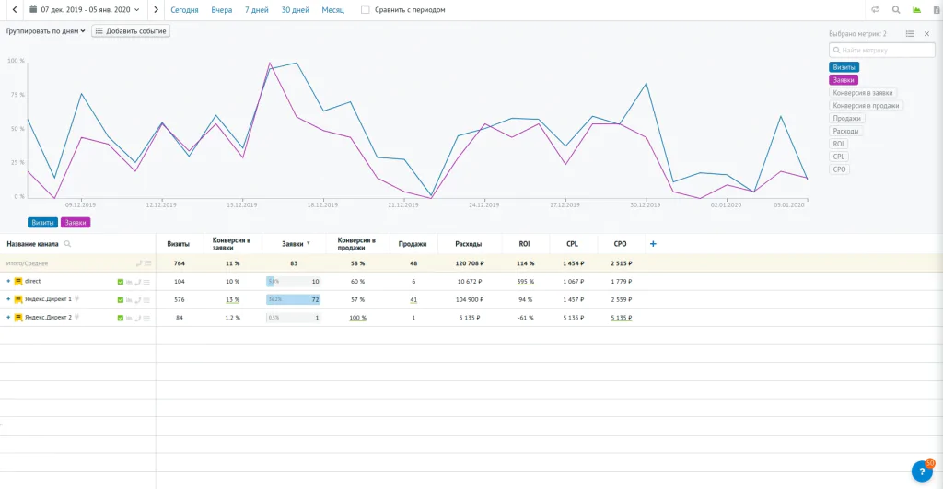Open the underlined 100 % Конверсия в продажи value
This screenshot has height=489, width=943.
point(357,318)
